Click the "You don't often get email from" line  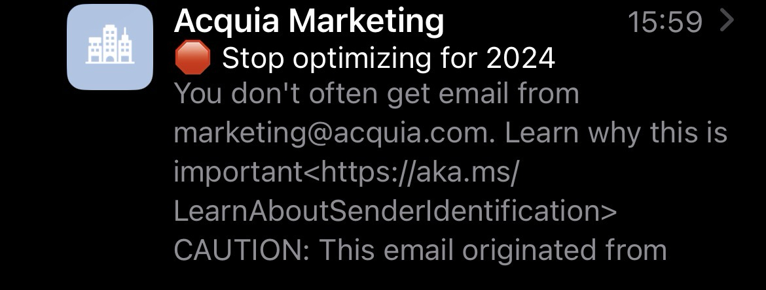tap(376, 94)
